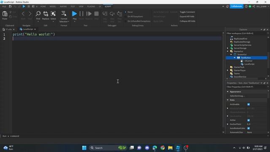Select the On Unhandled Exceptions radio button

126,21
